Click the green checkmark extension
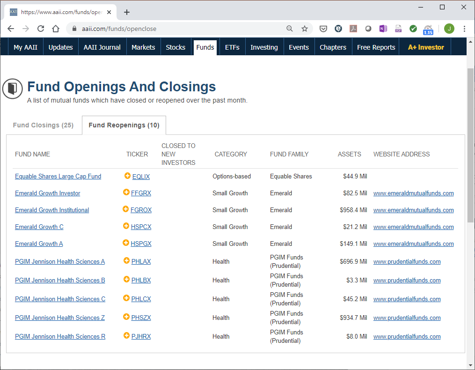Screen dimensions: 475x370 (x=413, y=29)
